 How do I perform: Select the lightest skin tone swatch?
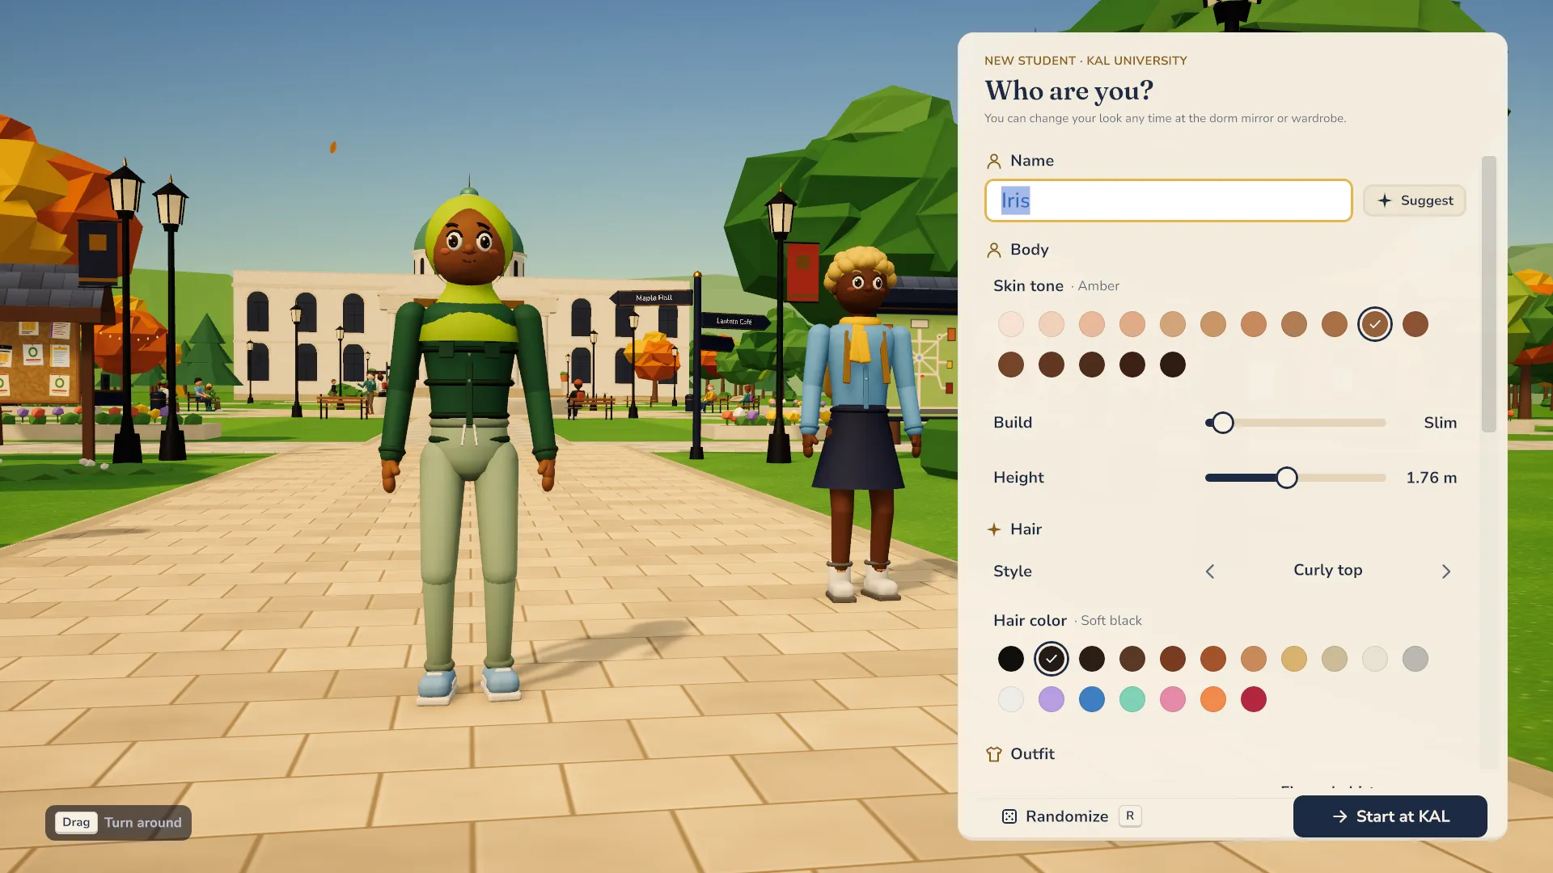pyautogui.click(x=1010, y=324)
